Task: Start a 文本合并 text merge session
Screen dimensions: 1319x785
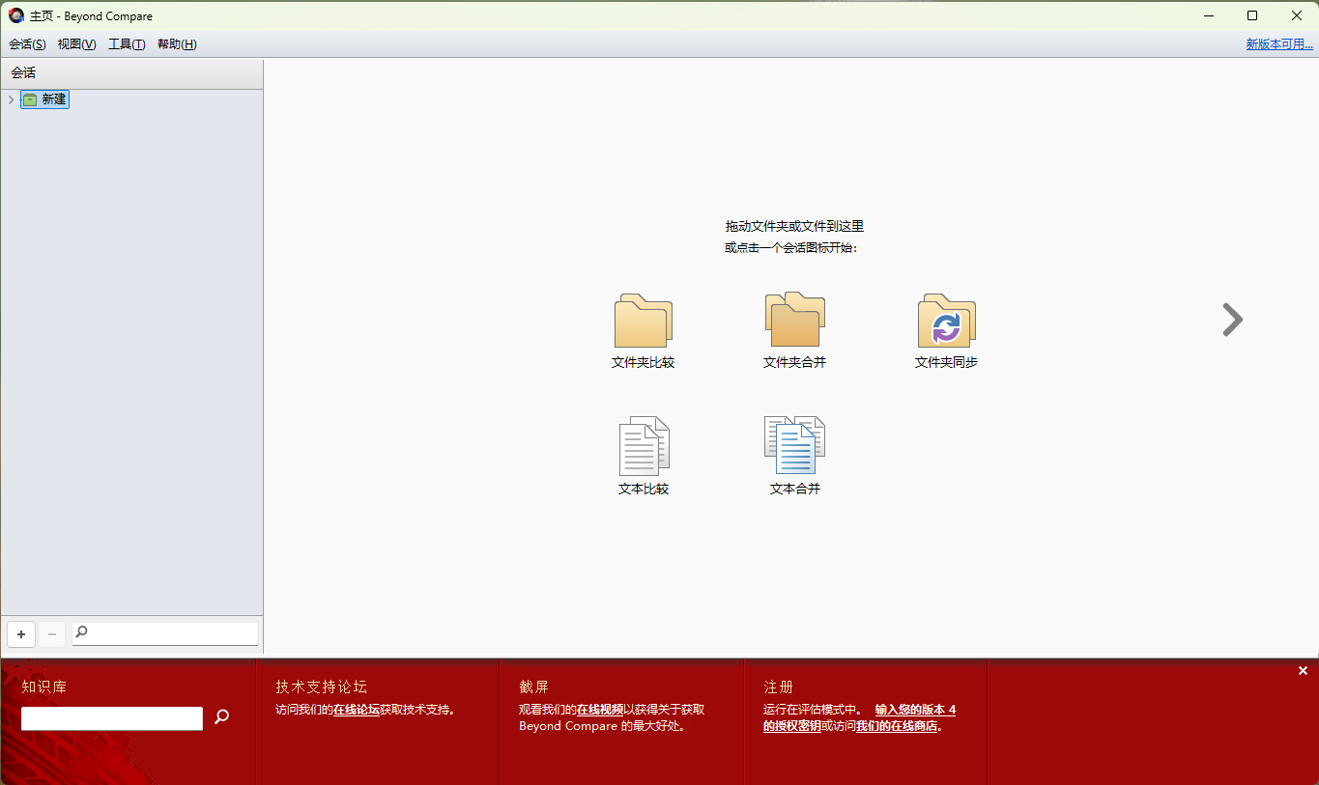Action: click(x=794, y=456)
